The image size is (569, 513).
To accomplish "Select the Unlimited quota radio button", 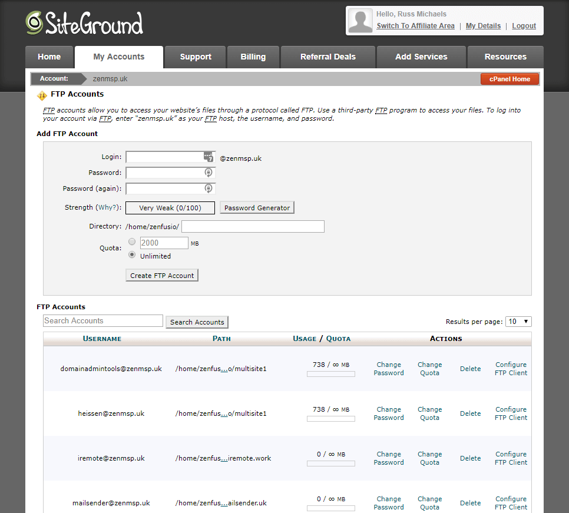I will pos(132,254).
